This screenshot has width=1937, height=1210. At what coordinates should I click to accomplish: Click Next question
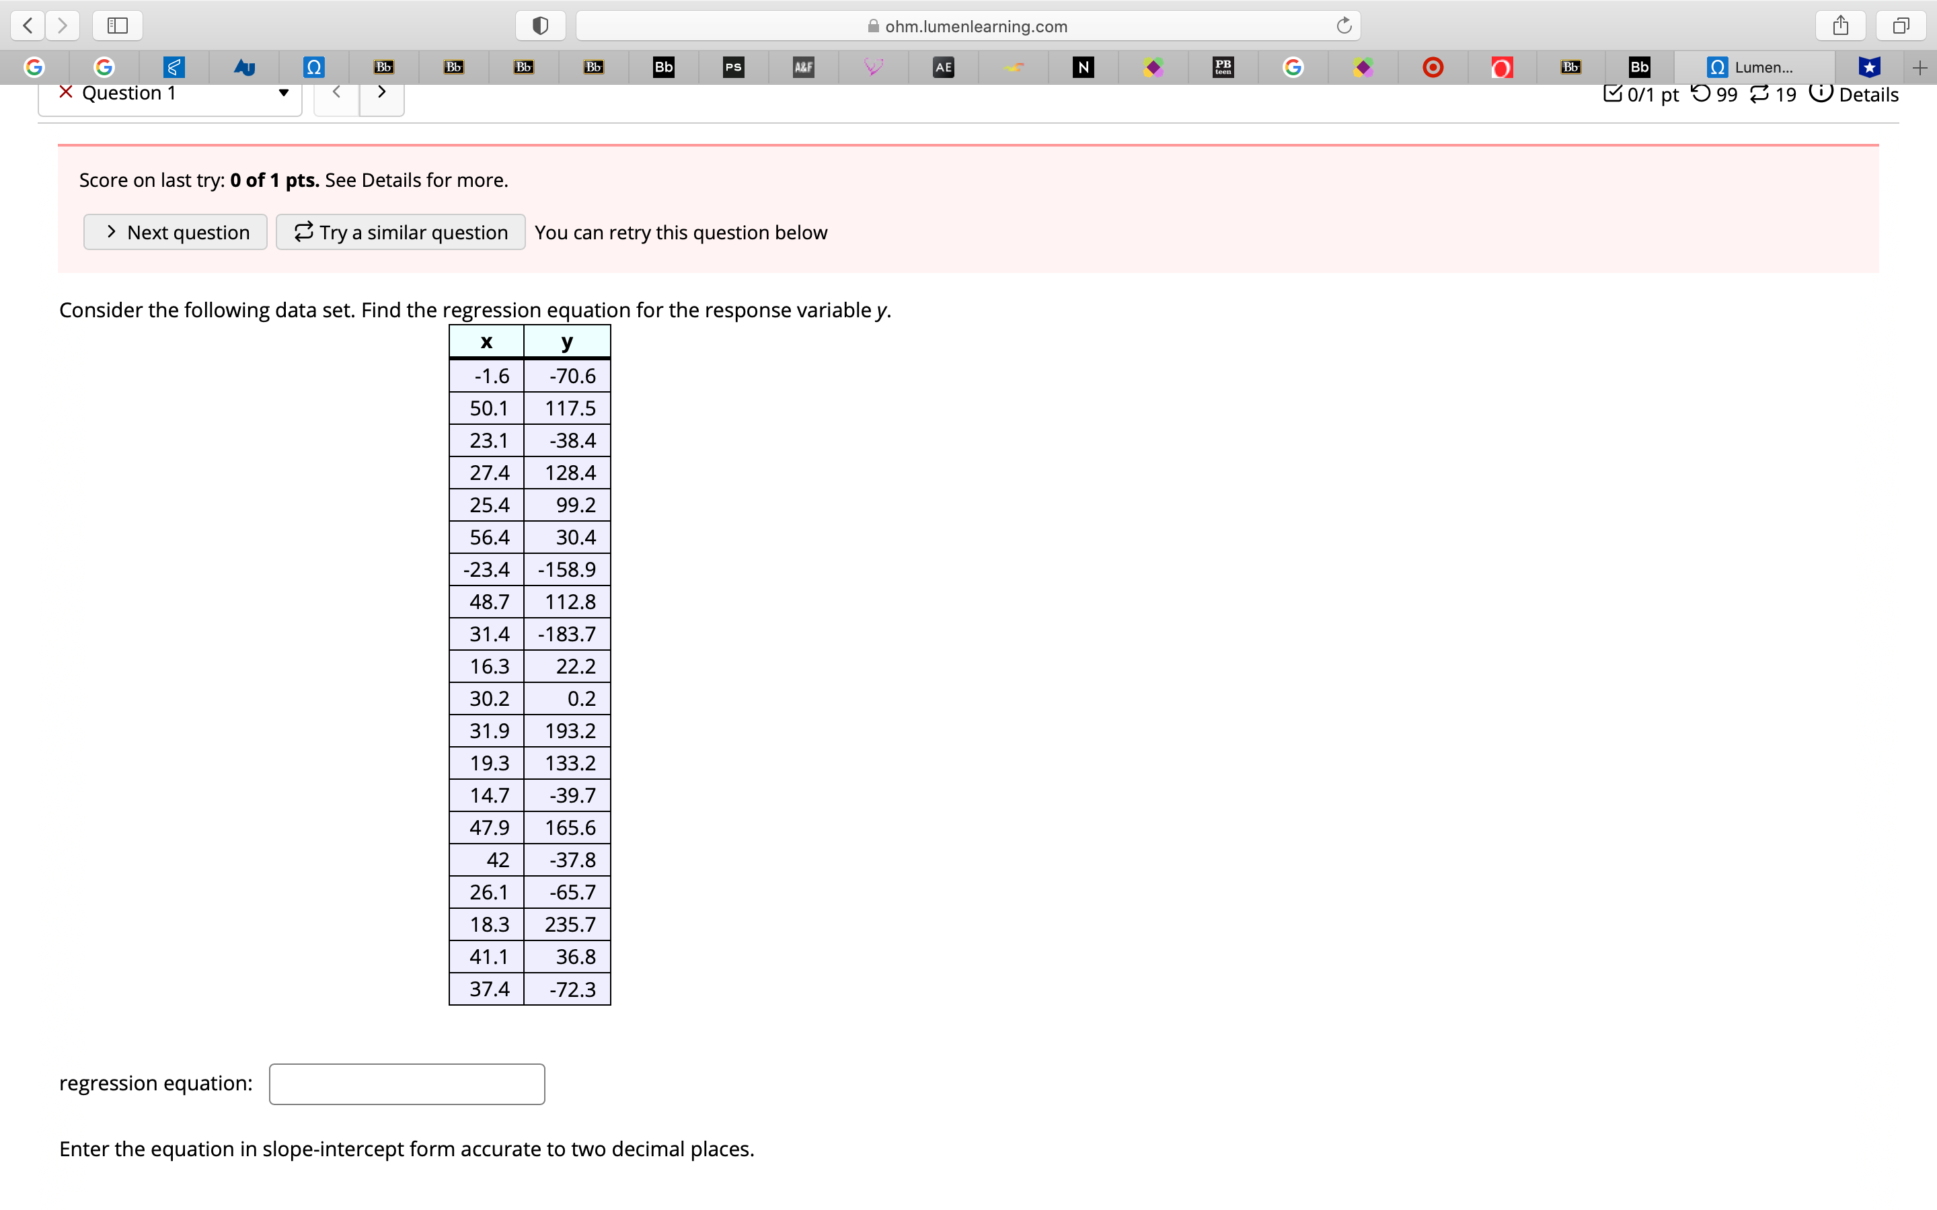point(174,232)
